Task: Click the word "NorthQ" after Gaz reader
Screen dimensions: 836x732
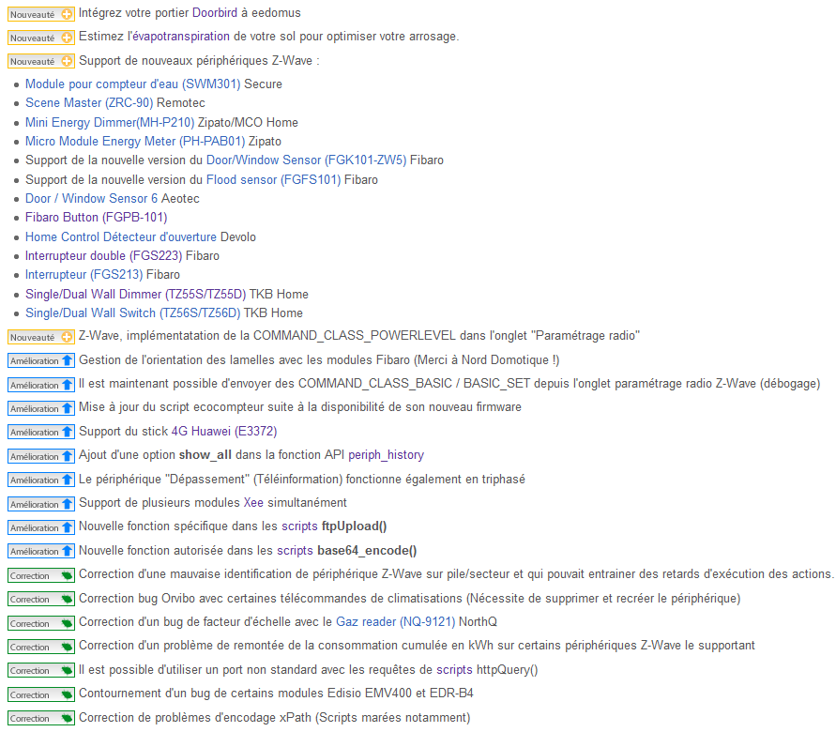Action: coord(479,621)
